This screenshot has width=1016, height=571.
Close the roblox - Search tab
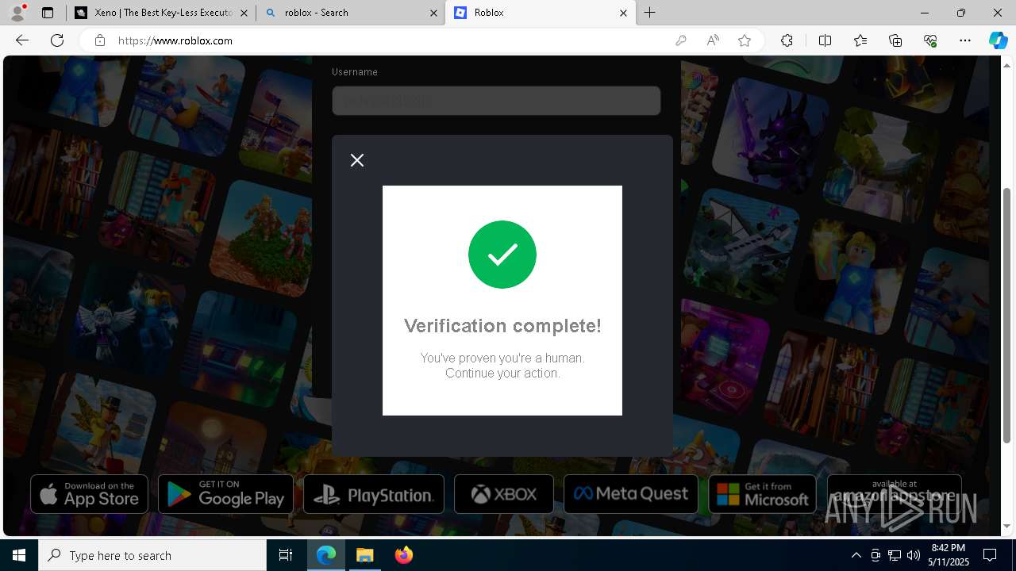point(433,13)
